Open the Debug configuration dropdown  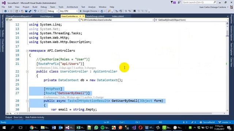[x=53, y=11]
